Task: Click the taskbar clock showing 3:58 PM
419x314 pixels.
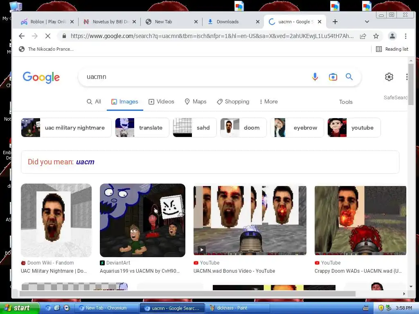Action: coord(403,308)
